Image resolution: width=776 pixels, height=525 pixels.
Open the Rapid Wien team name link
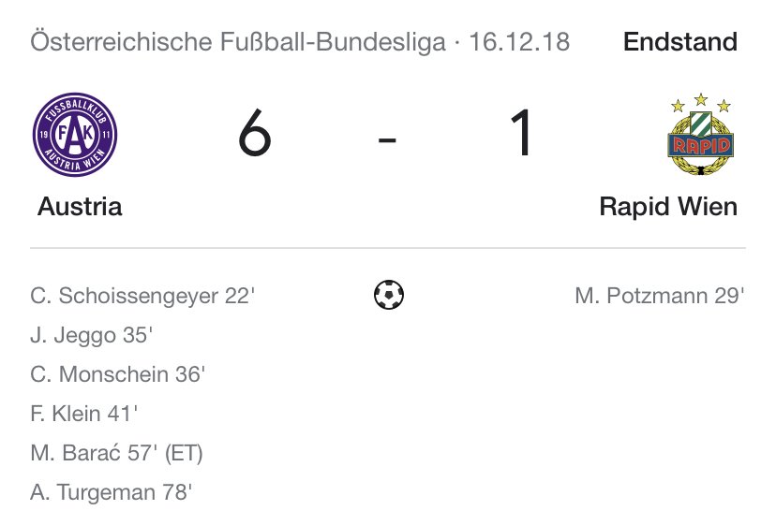668,206
